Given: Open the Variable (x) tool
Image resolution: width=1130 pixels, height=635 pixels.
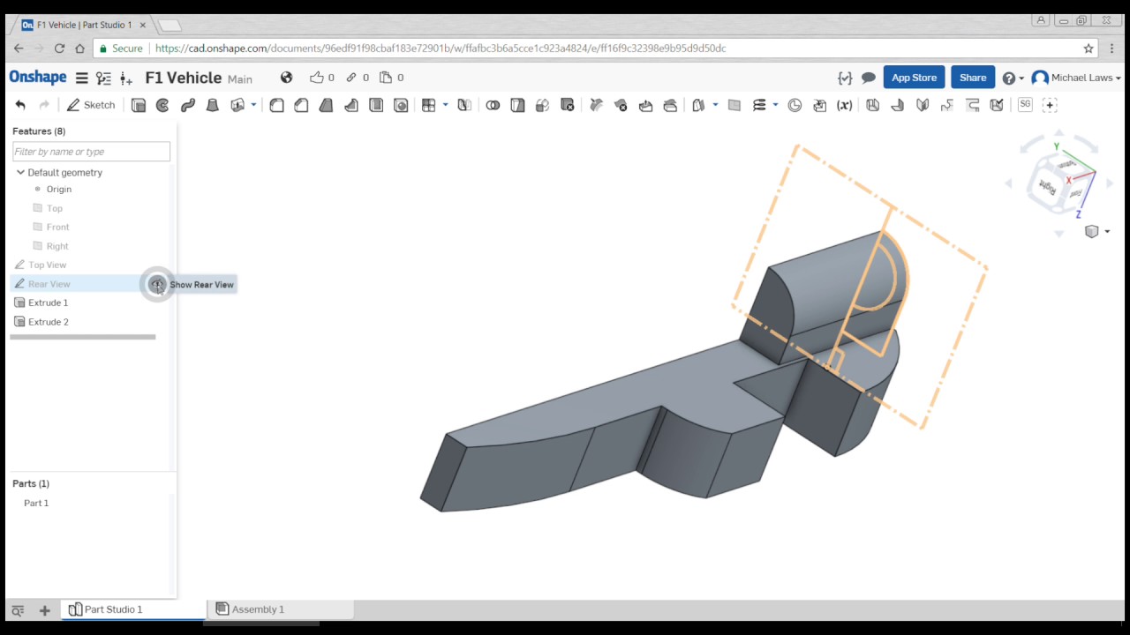Looking at the screenshot, I should tap(845, 105).
